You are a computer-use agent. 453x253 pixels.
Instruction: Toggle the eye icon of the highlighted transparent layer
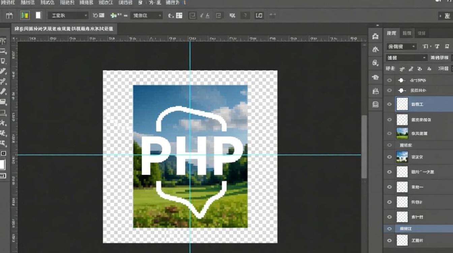pos(390,104)
